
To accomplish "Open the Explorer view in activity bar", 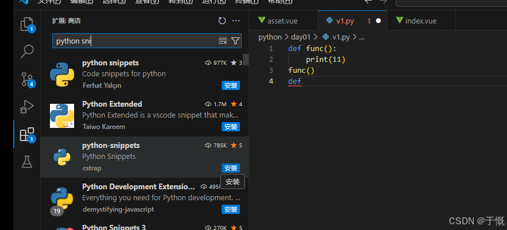I will coord(27,24).
